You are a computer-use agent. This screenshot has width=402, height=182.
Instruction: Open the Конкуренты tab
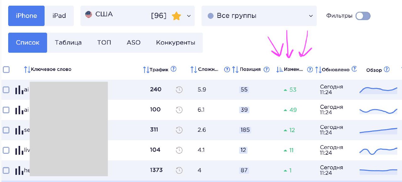175,42
